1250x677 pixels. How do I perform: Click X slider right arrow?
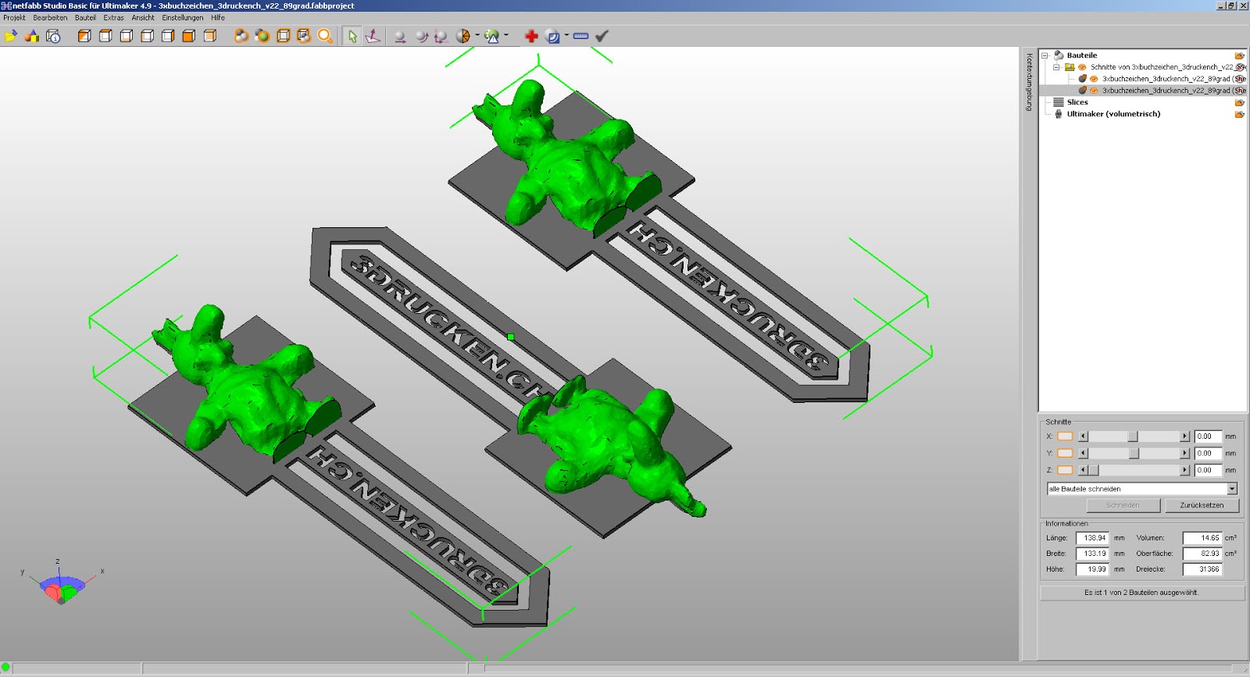(1184, 436)
